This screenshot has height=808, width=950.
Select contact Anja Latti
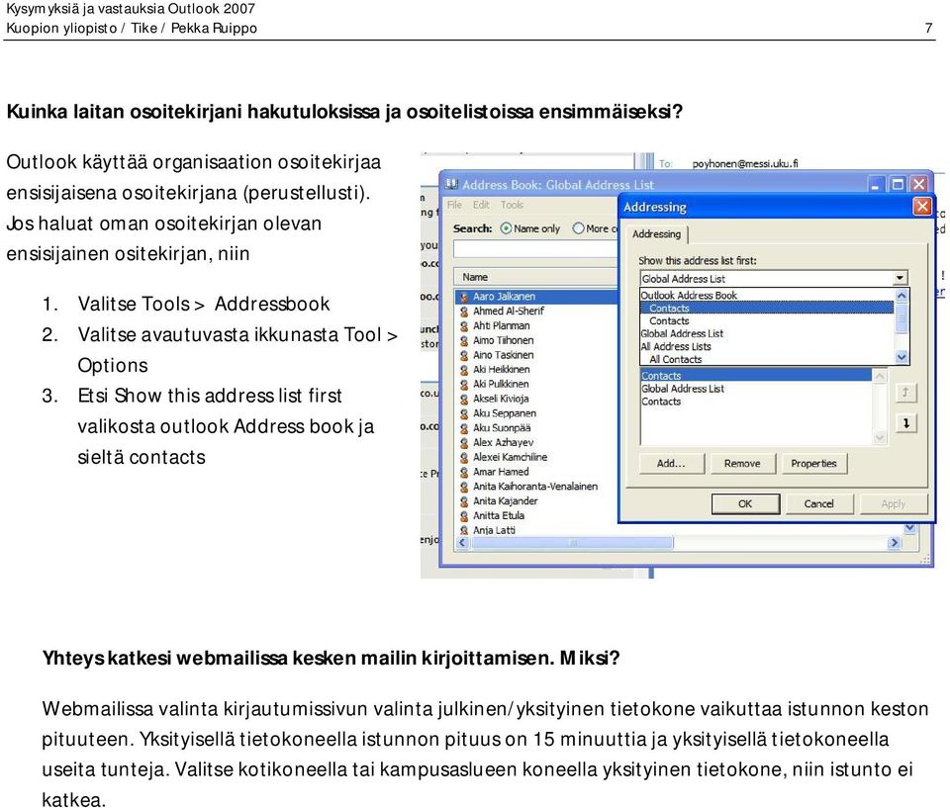coord(494,530)
